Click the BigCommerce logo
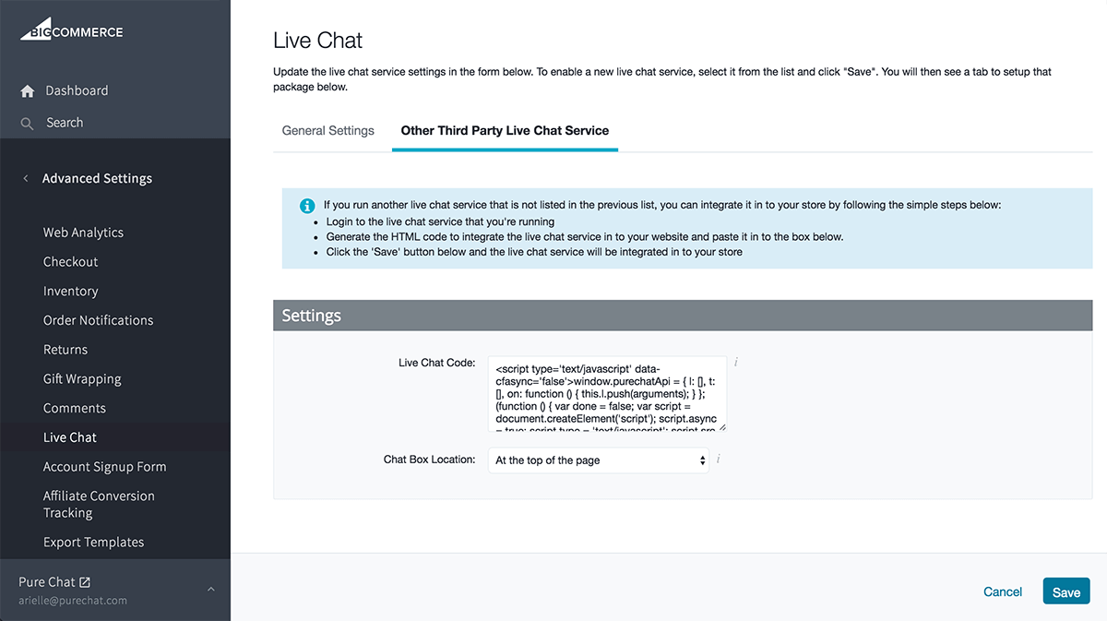This screenshot has width=1107, height=621. pos(72,30)
